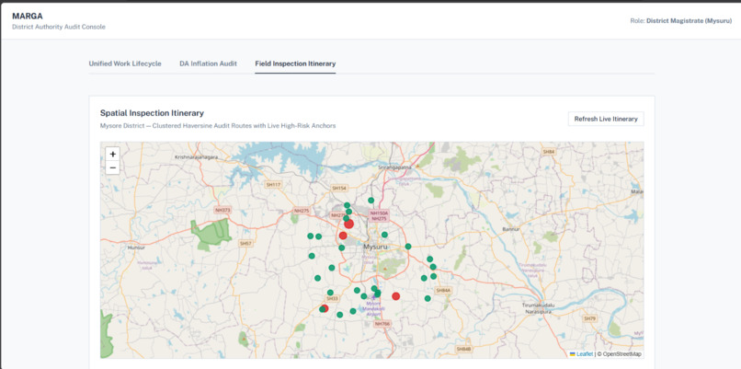Click the northernmost green marker near Srirangapatna
Image resolution: width=741 pixels, height=369 pixels.
tap(371, 200)
